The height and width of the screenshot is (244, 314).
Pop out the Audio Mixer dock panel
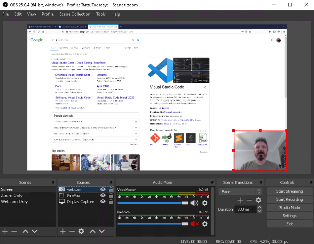[212, 182]
